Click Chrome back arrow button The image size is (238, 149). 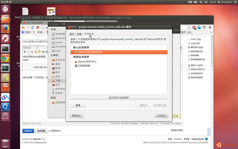tap(23, 27)
